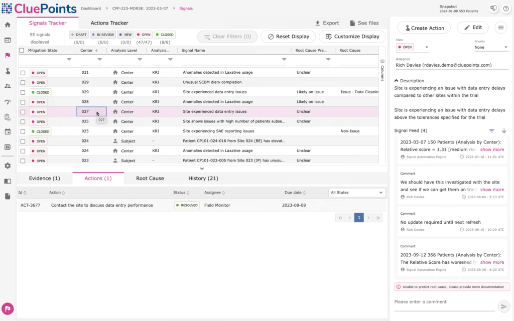
Task: Open the Dashboard breadcrumb link
Action: 91,9
